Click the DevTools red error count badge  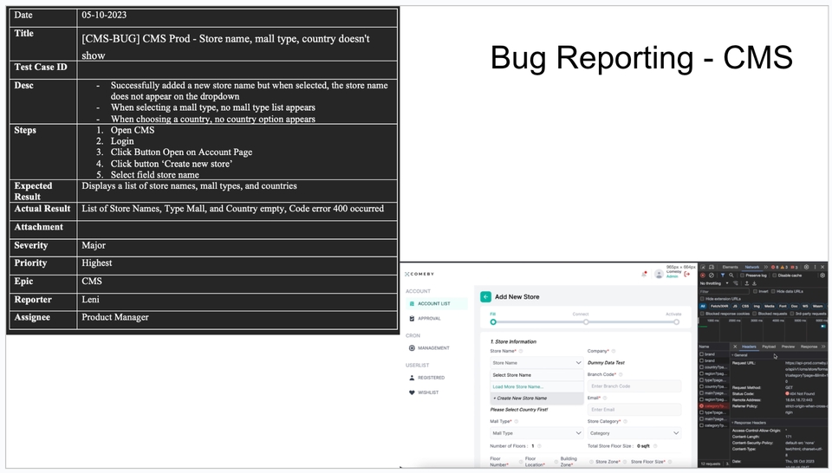[774, 268]
